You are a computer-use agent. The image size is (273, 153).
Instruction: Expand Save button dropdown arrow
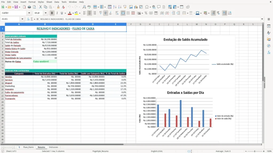[19, 7]
